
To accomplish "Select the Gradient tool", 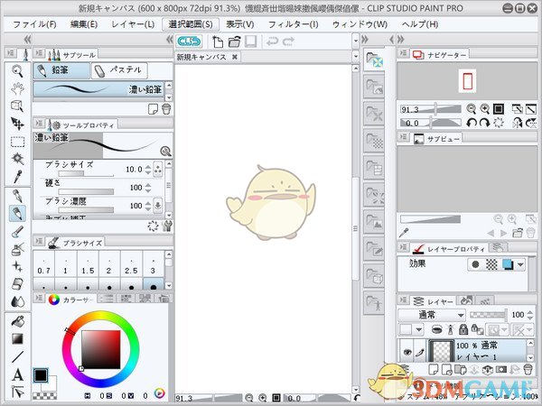I will point(17,339).
